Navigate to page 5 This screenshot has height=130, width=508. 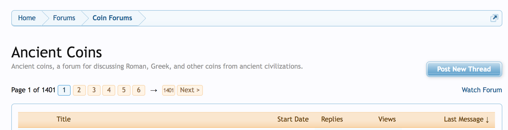[x=124, y=90]
